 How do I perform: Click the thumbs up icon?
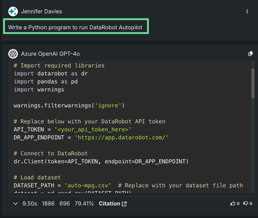coord(233,204)
